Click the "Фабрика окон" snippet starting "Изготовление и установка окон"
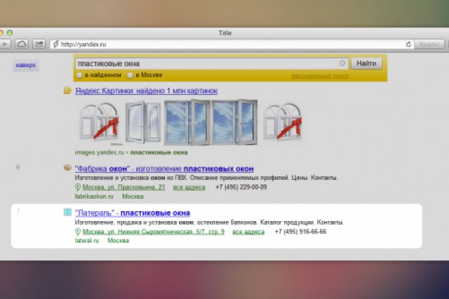The image size is (449, 299). [206, 178]
